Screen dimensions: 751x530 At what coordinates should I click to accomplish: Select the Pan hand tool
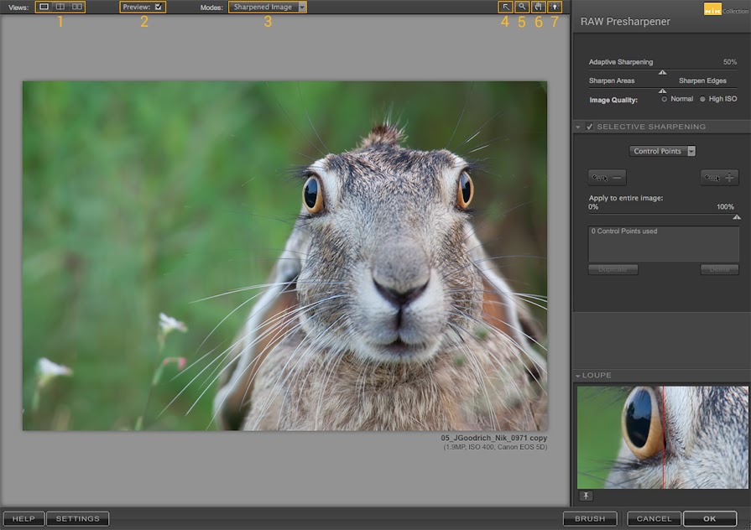tap(538, 7)
